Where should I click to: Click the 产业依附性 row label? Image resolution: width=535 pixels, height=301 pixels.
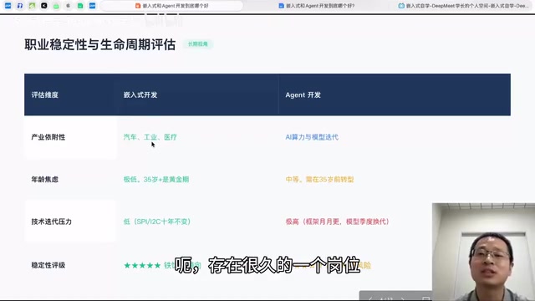point(48,137)
